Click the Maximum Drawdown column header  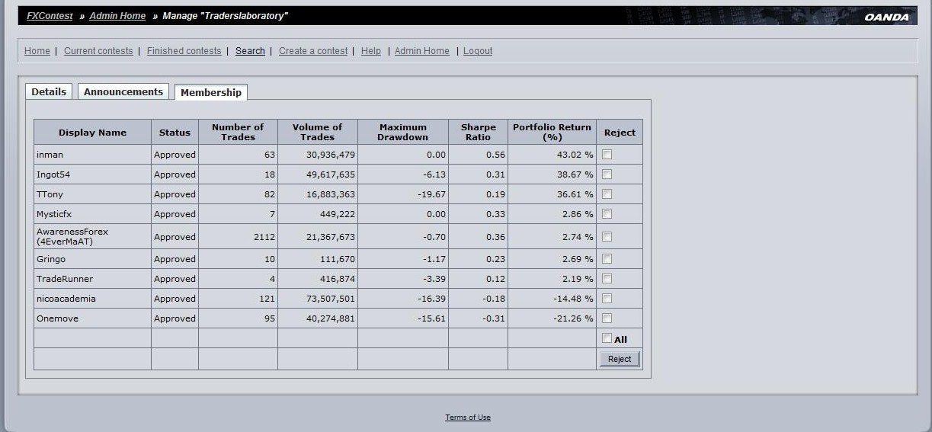click(402, 133)
